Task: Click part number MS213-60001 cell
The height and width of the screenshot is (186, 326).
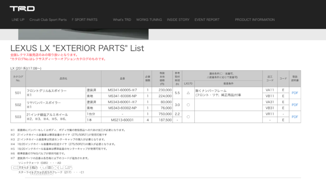Action: (x=122, y=120)
